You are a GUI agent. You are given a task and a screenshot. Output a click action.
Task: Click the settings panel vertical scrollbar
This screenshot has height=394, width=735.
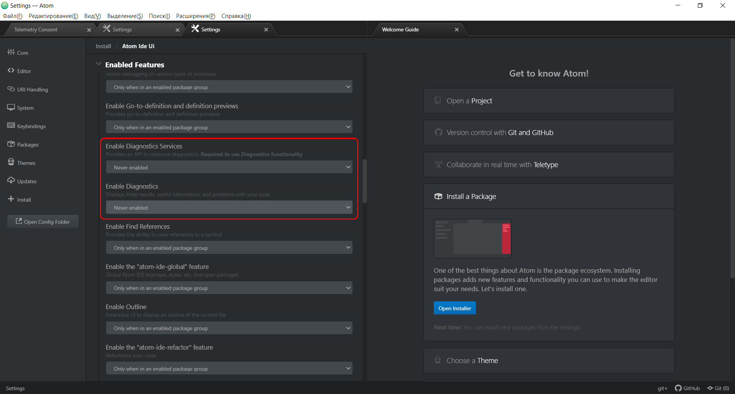pyautogui.click(x=365, y=181)
